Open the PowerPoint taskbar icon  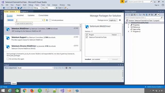[x=69, y=91]
